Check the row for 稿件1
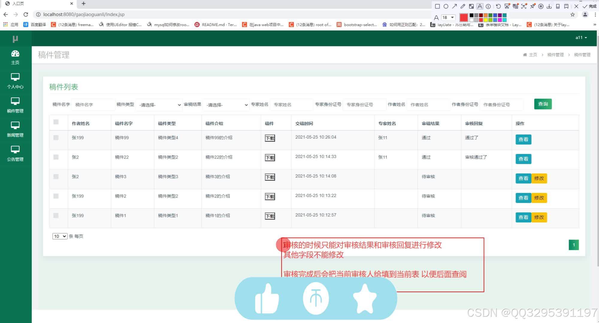Image resolution: width=599 pixels, height=323 pixels. 56,215
